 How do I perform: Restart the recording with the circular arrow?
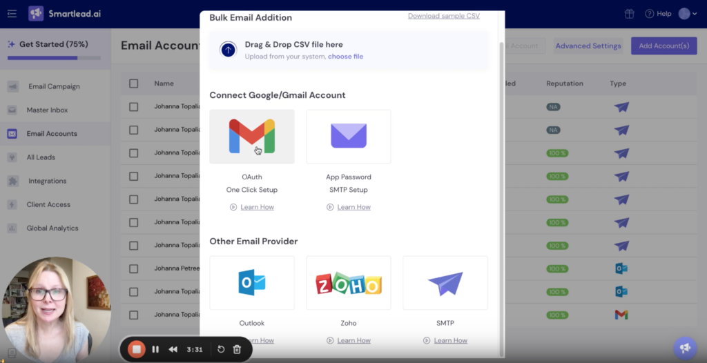coord(221,349)
